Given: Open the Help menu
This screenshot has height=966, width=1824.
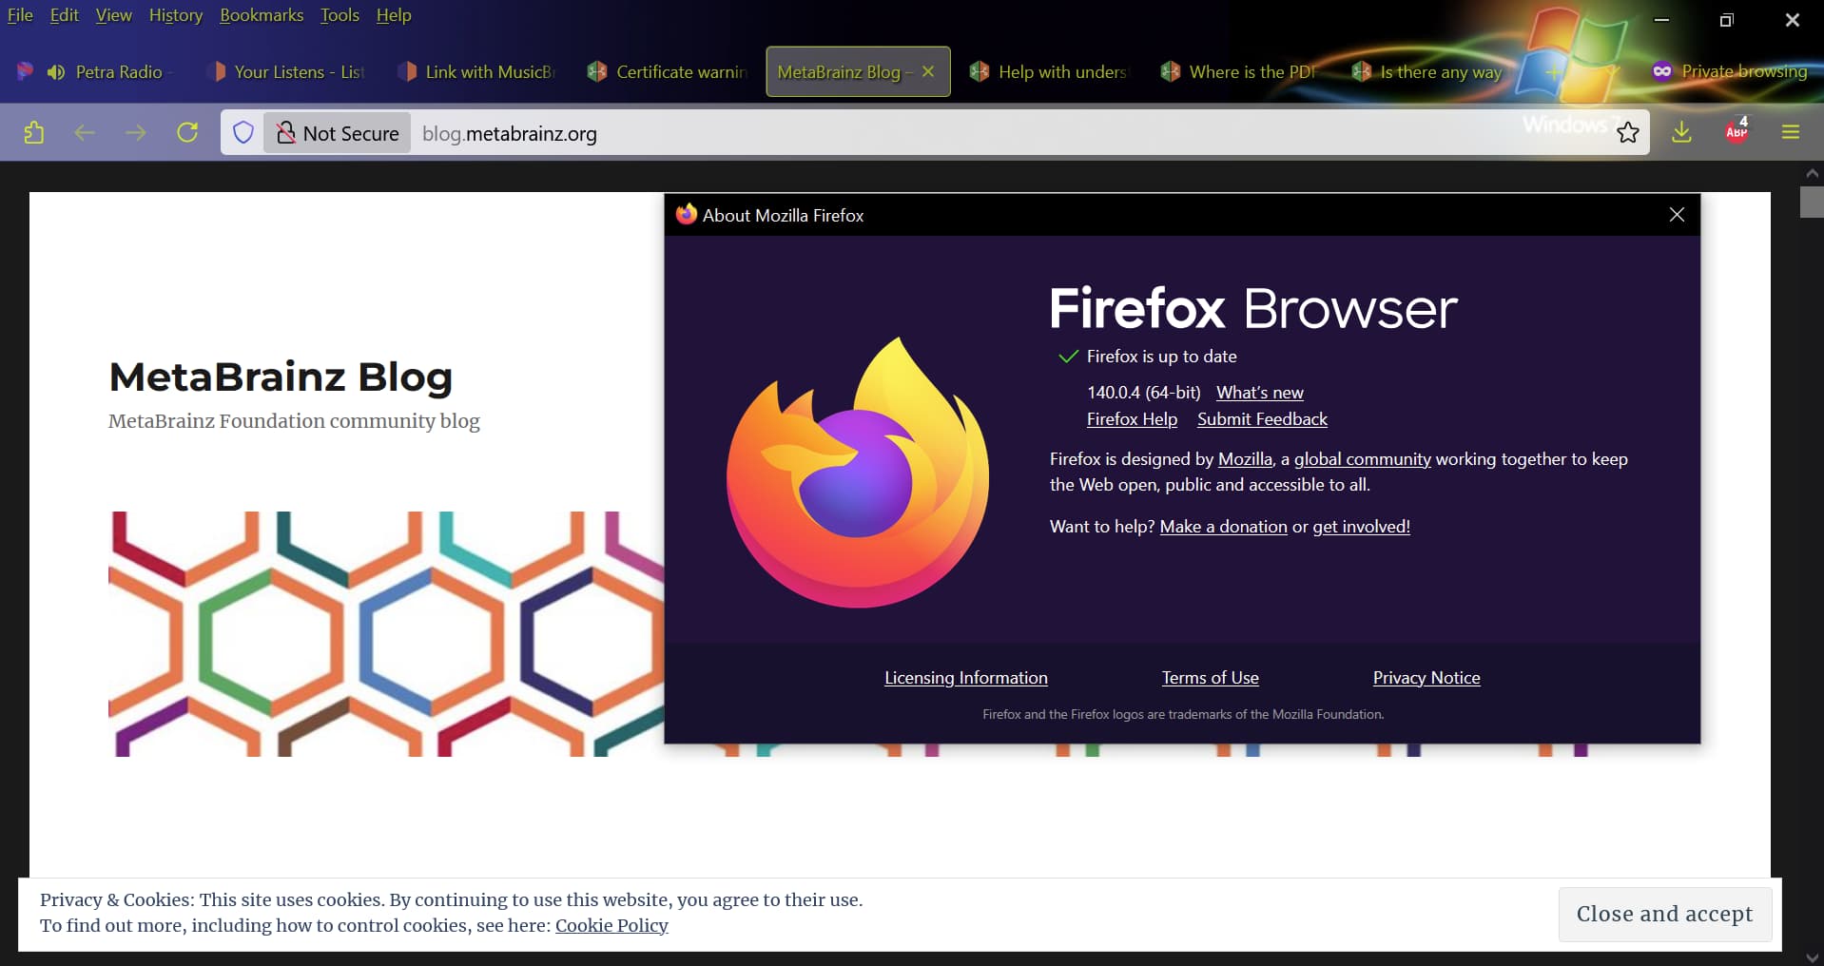Looking at the screenshot, I should [x=394, y=15].
